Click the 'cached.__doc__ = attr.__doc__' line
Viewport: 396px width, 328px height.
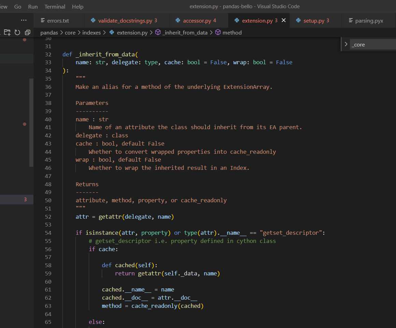tap(150, 298)
